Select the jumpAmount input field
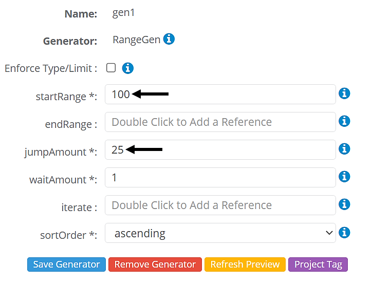 click(231, 150)
